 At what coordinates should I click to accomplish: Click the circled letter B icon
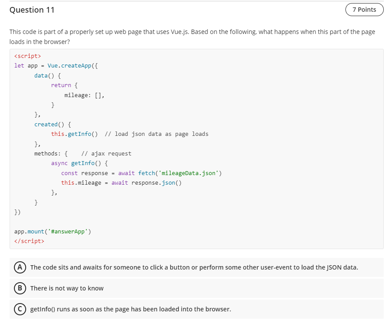tap(20, 288)
